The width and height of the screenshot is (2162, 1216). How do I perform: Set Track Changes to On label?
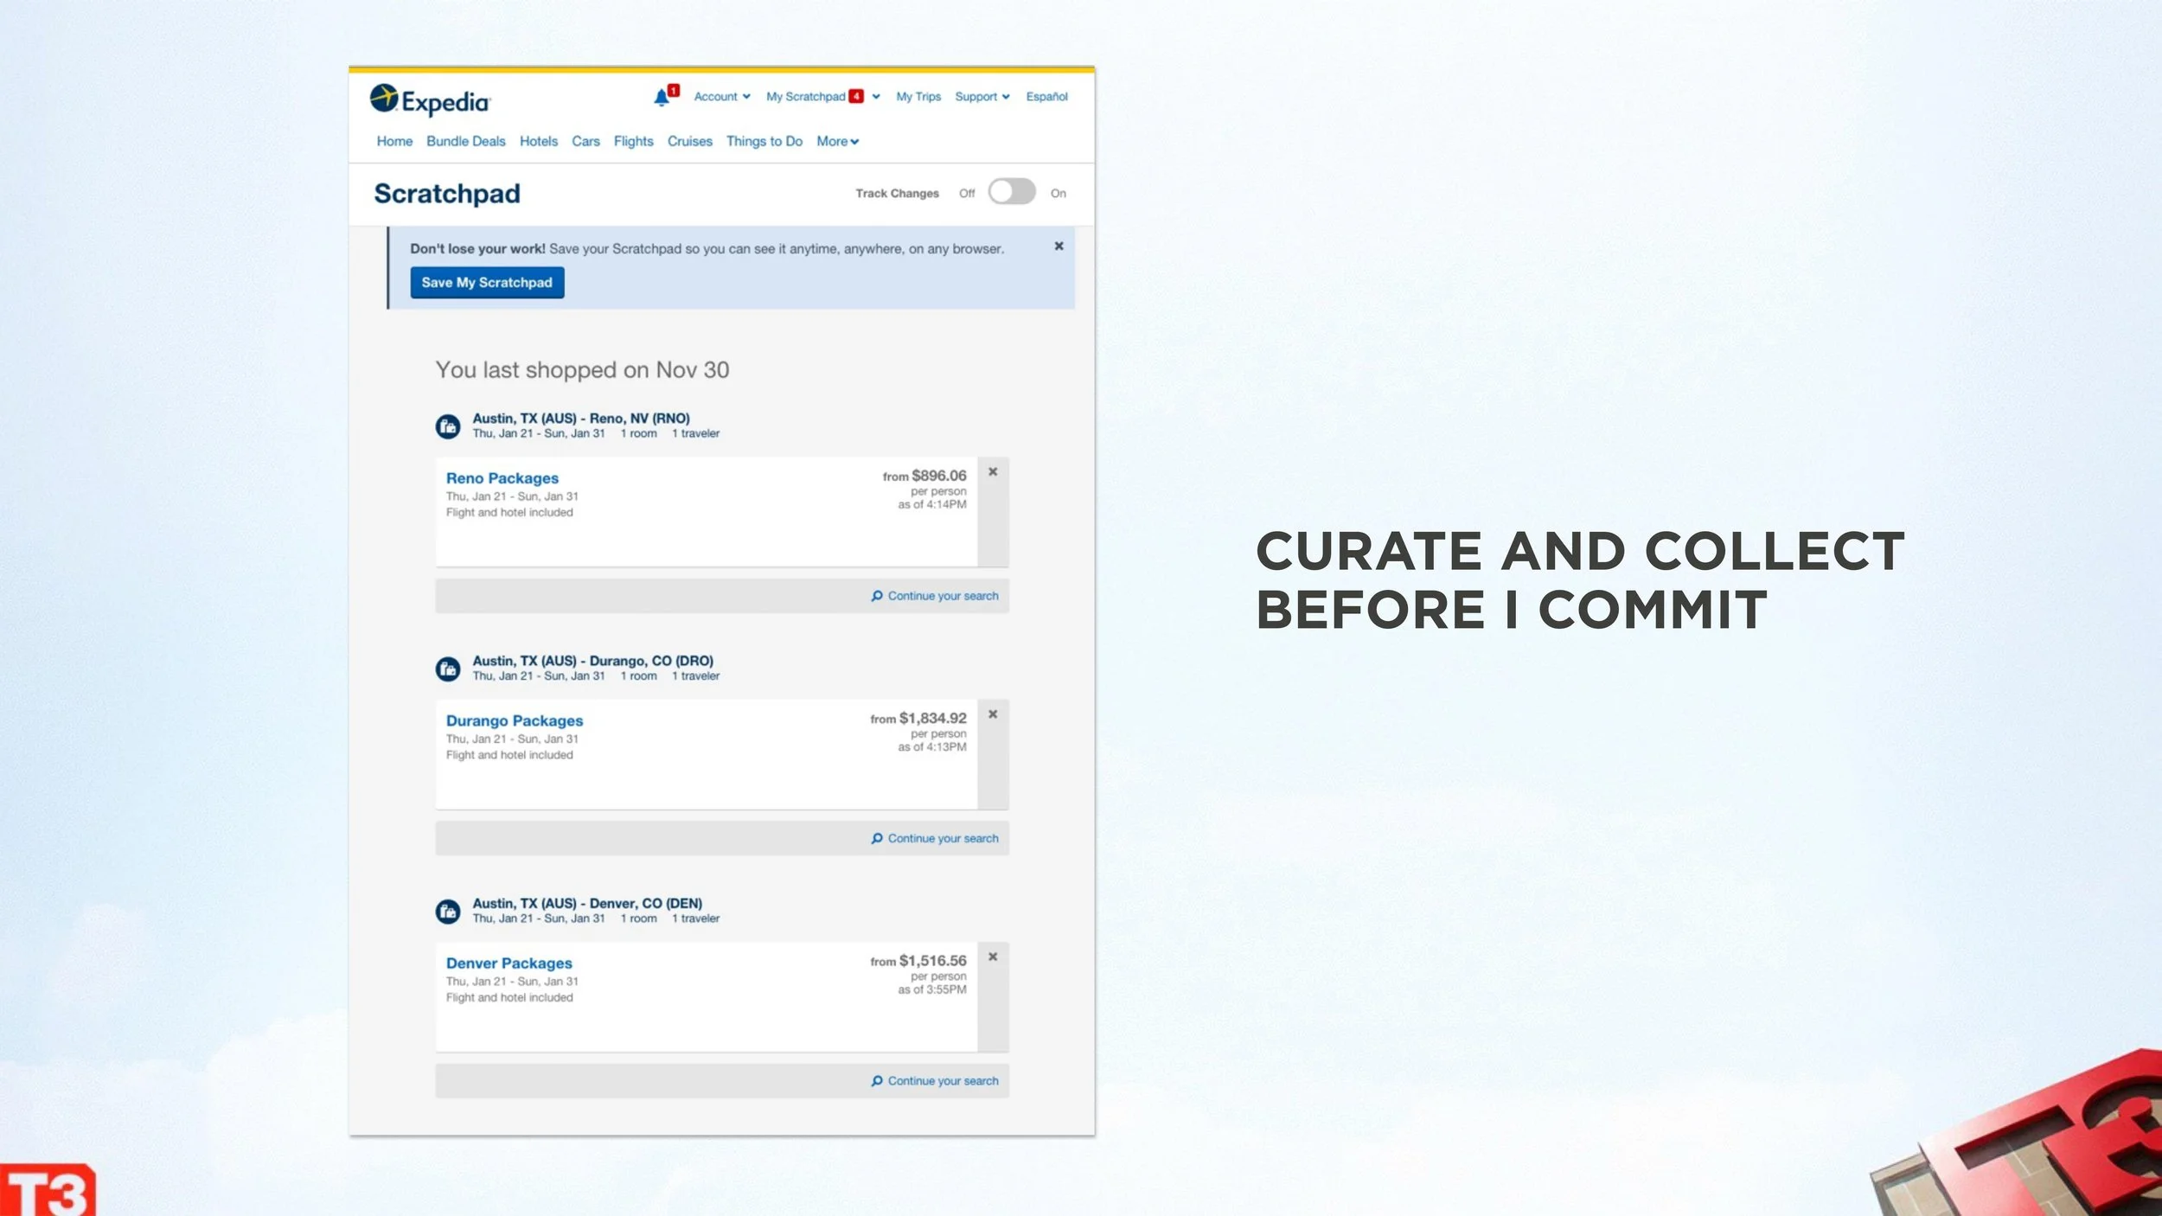pos(1059,194)
